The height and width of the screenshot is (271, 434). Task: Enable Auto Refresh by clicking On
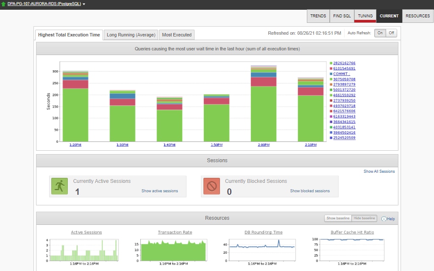pos(380,33)
